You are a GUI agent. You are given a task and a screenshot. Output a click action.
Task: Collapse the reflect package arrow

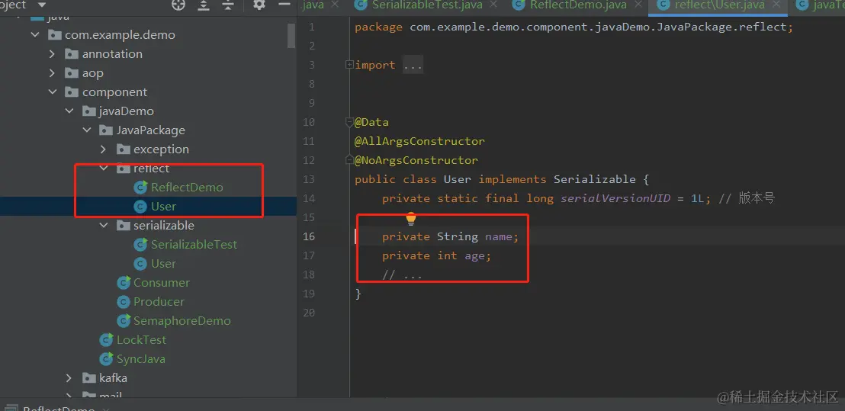click(x=104, y=168)
